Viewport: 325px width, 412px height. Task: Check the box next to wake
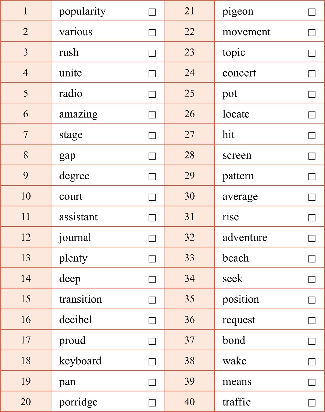[312, 362]
